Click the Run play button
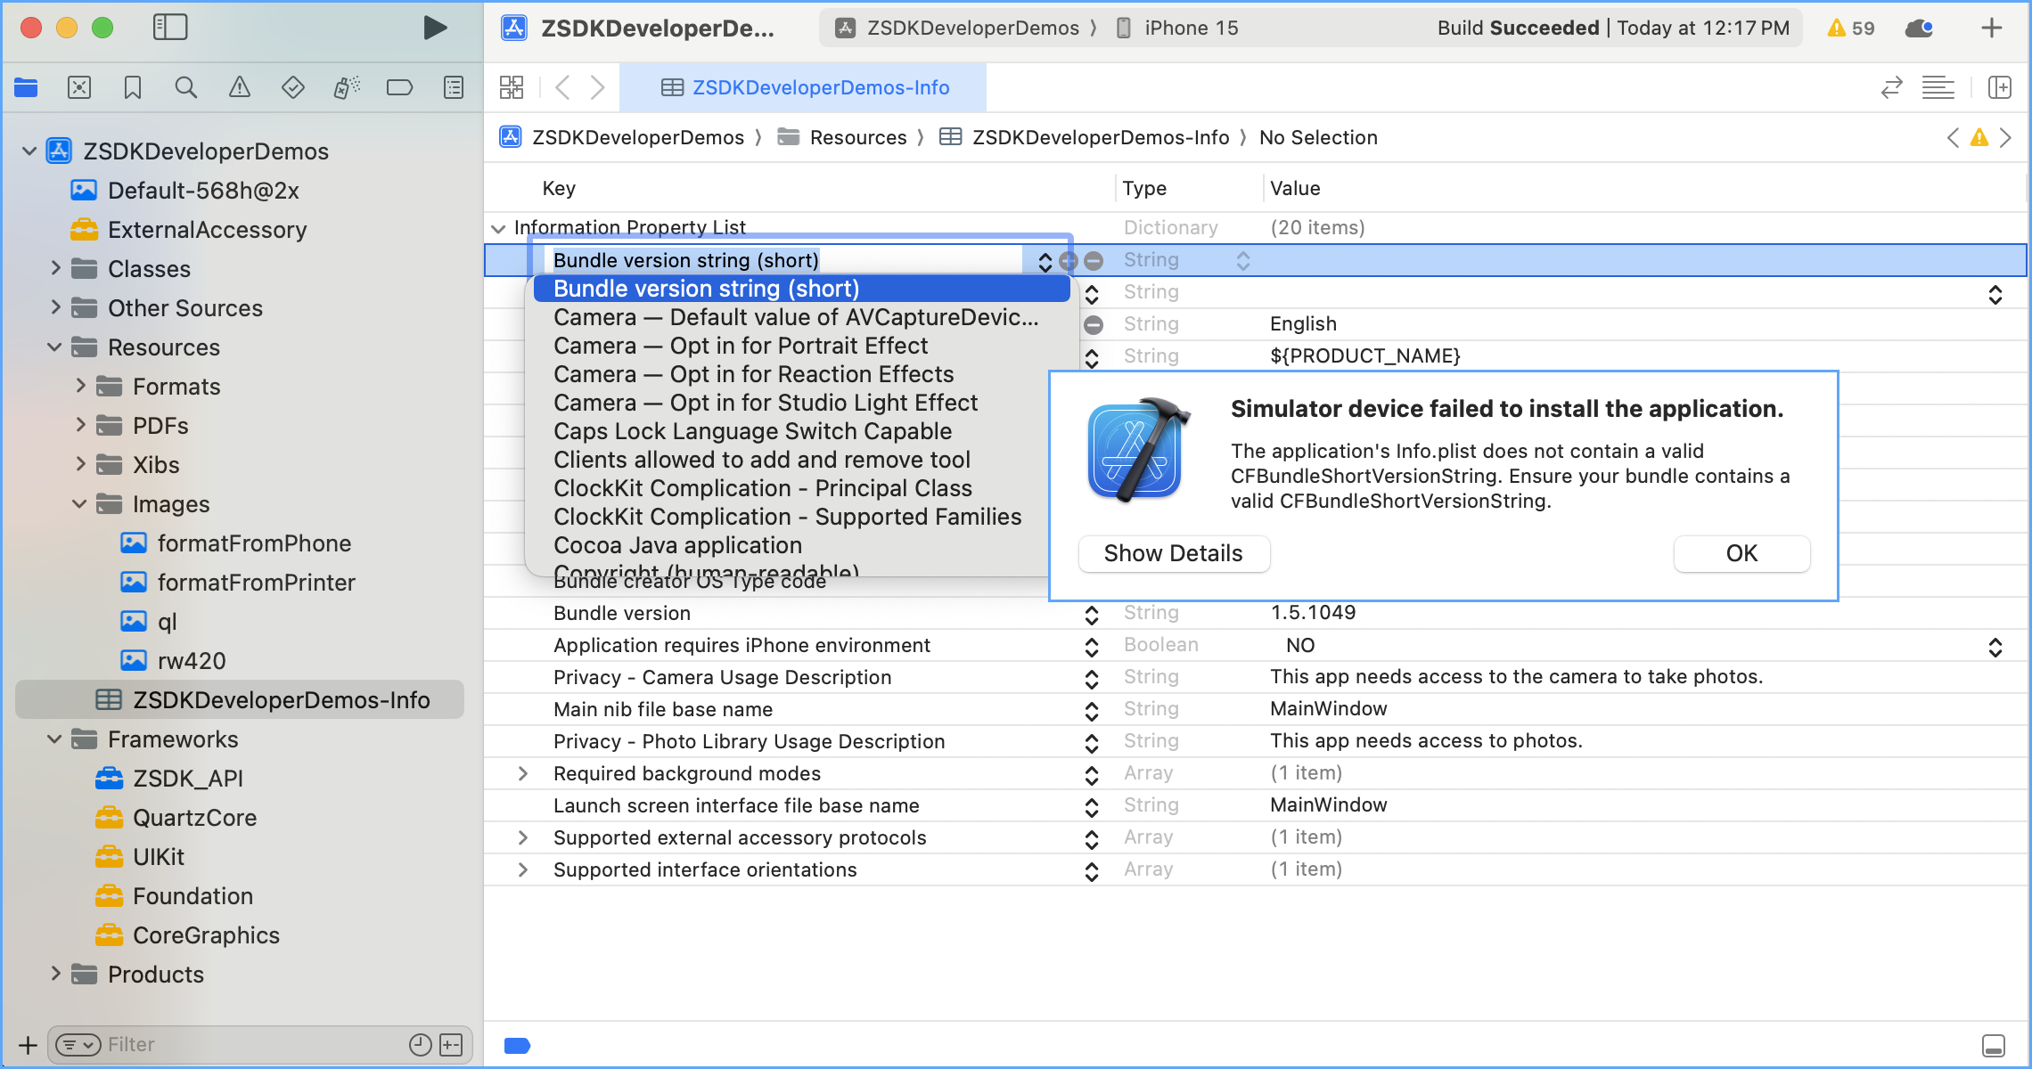This screenshot has height=1069, width=2032. click(x=434, y=28)
